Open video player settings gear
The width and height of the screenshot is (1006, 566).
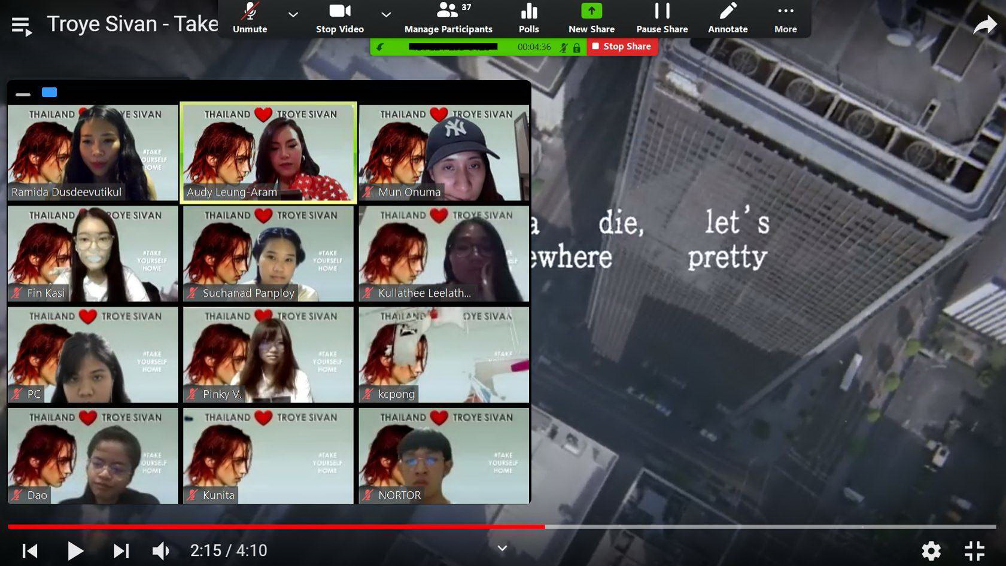click(931, 550)
